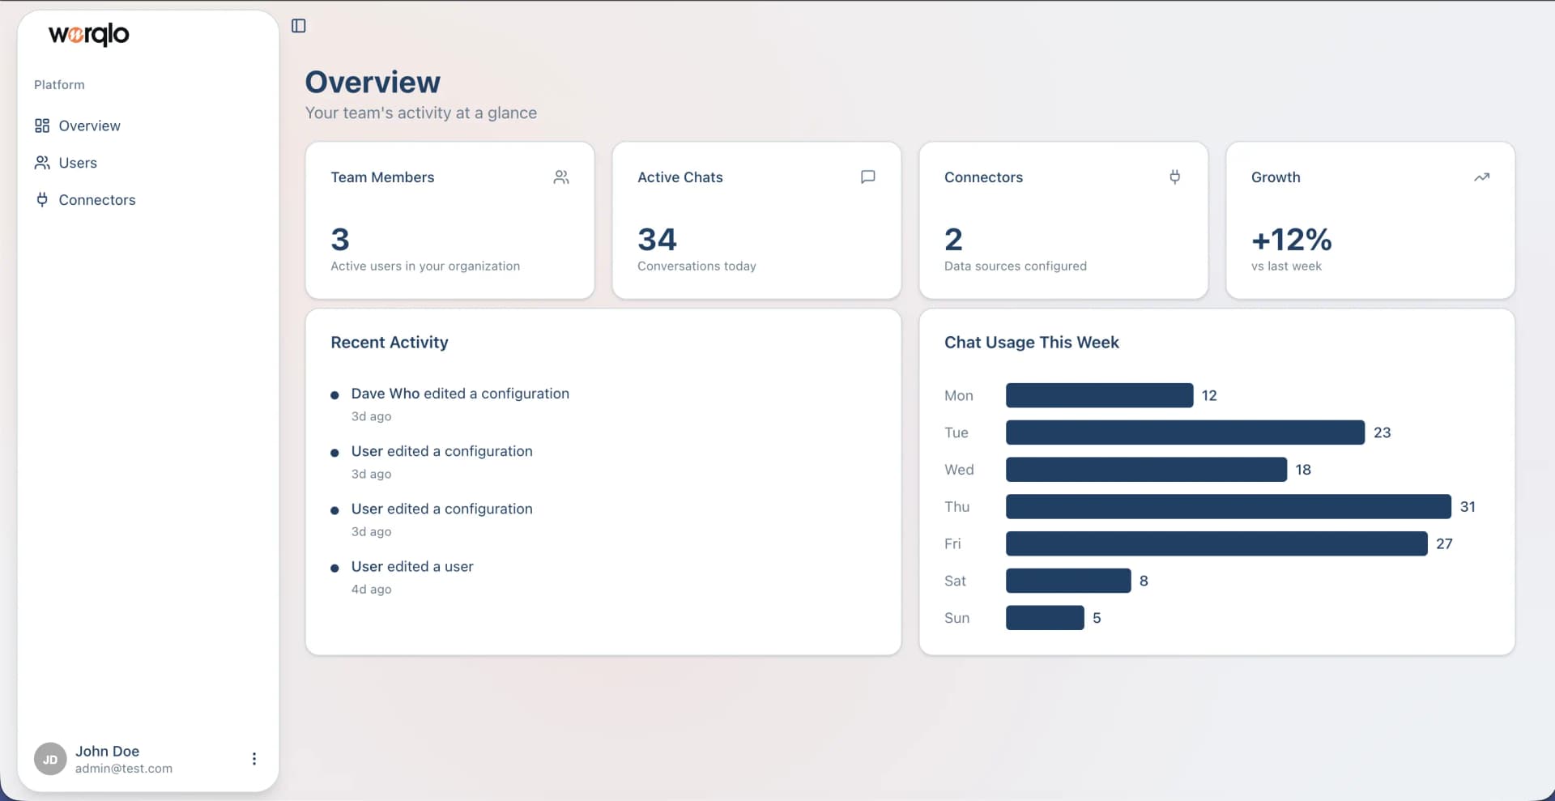The width and height of the screenshot is (1555, 801).
Task: Switch to the Users section
Action: tap(78, 163)
